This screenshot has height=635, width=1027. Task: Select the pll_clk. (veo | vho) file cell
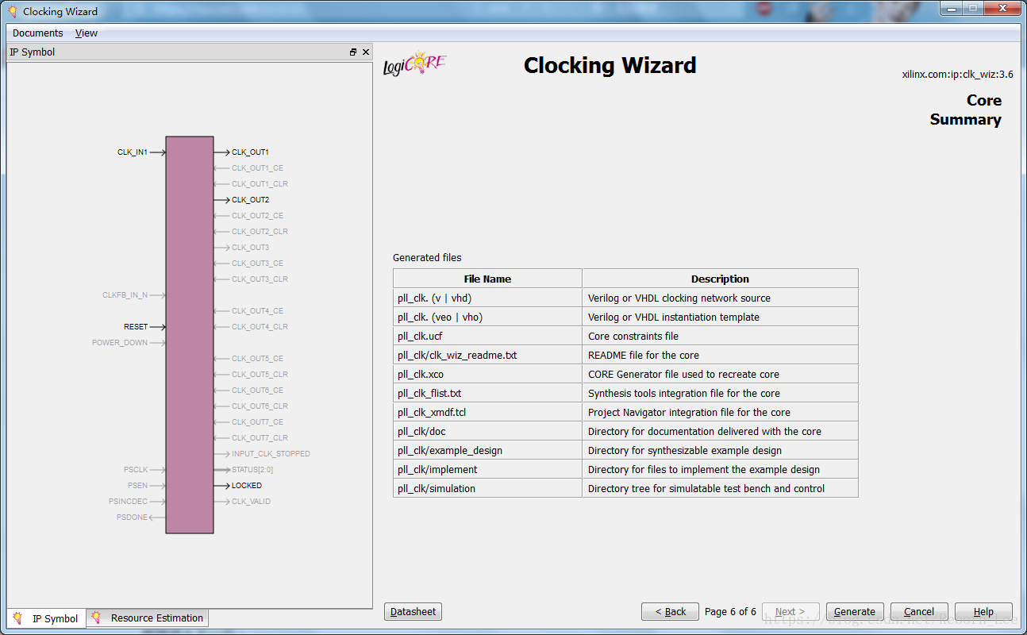point(487,317)
